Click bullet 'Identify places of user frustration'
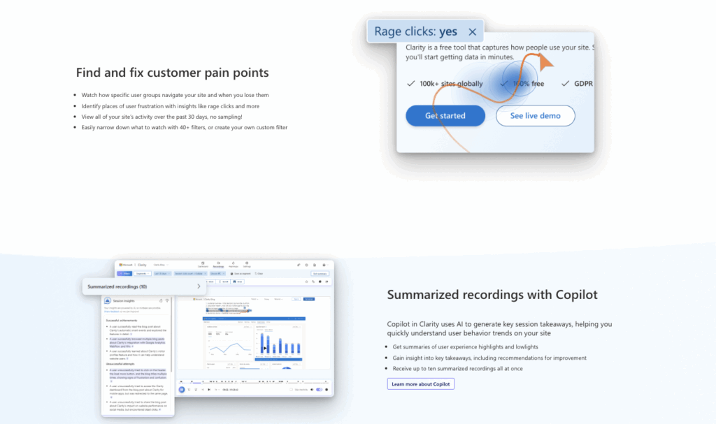 click(171, 106)
